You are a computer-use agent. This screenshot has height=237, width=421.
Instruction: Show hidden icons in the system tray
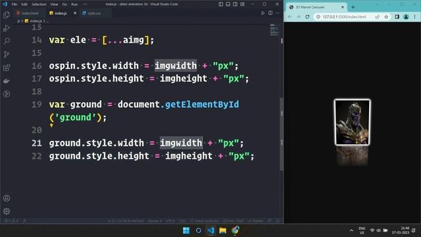pyautogui.click(x=351, y=230)
